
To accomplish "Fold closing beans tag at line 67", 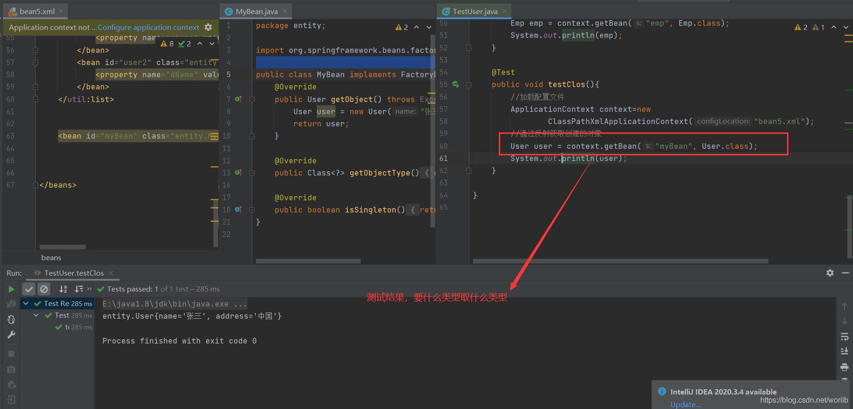I will [36, 185].
